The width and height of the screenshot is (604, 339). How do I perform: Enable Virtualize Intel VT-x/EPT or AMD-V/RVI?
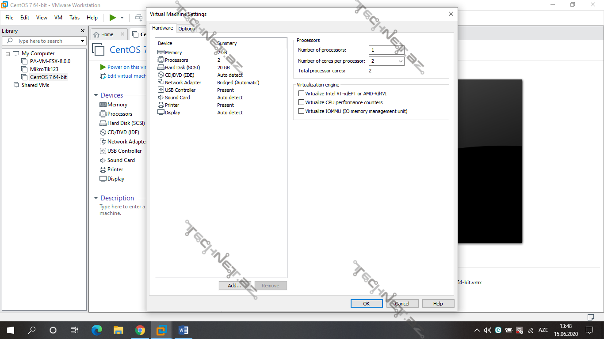point(302,94)
